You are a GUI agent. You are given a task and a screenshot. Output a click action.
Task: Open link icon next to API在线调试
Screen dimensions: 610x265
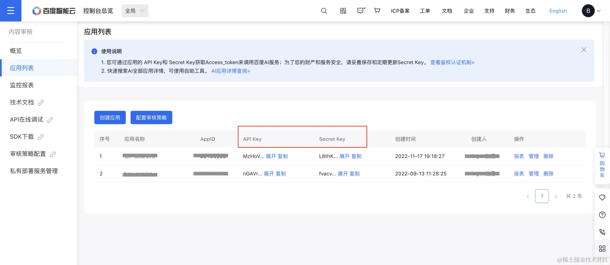coord(50,120)
